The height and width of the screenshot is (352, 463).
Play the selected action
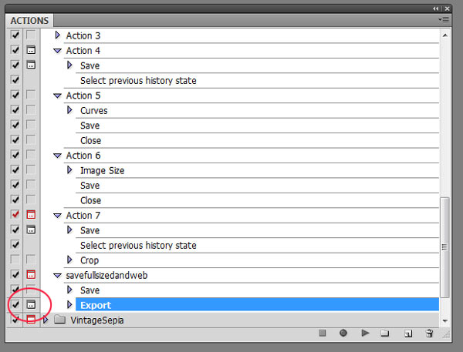tap(365, 334)
